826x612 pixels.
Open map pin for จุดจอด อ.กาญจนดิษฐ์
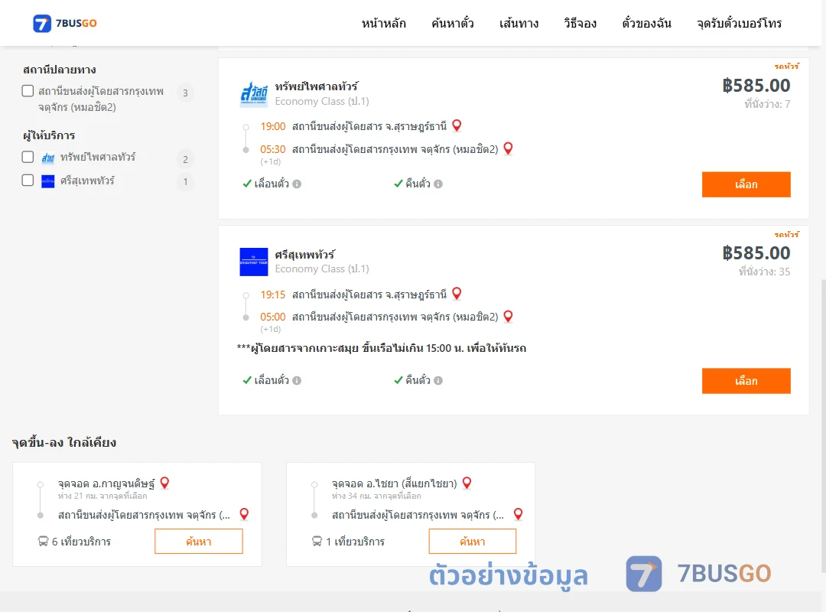tap(164, 483)
